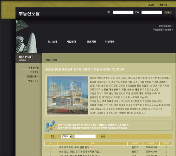
Task: Click the 부동산토탈 site logo
Action: [29, 14]
